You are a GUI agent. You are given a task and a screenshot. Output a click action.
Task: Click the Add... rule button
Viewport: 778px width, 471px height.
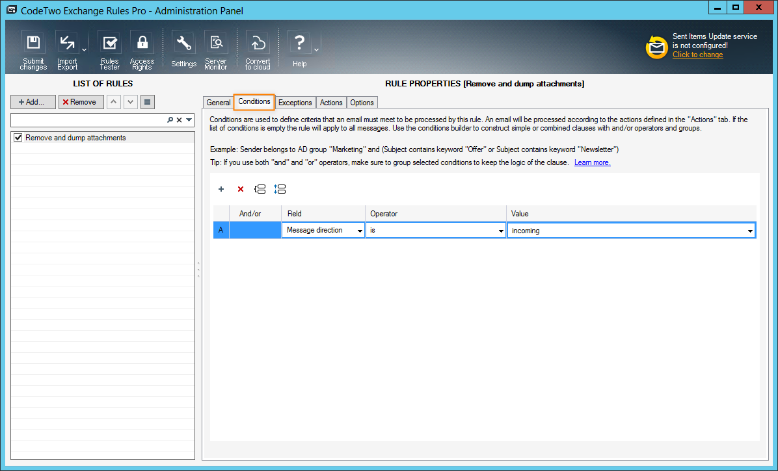33,102
